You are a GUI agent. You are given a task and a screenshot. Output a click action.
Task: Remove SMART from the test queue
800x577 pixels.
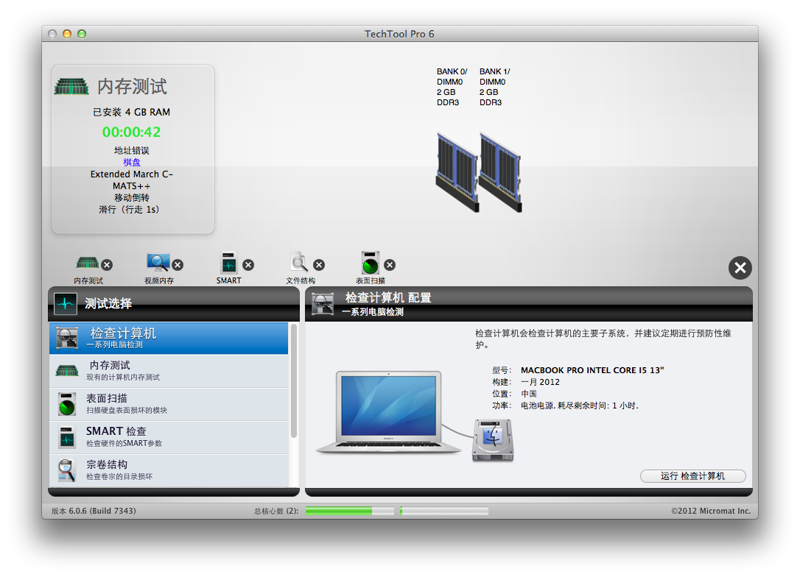click(x=248, y=265)
